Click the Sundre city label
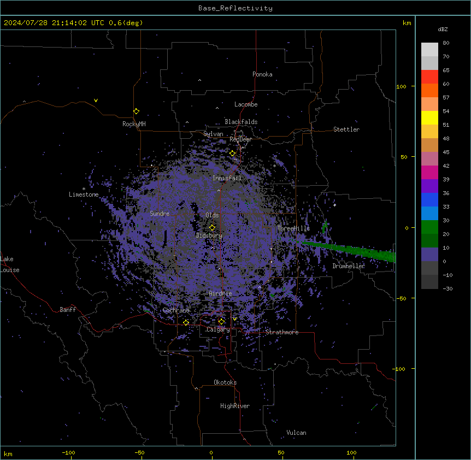This screenshot has width=471, height=460. tap(160, 214)
